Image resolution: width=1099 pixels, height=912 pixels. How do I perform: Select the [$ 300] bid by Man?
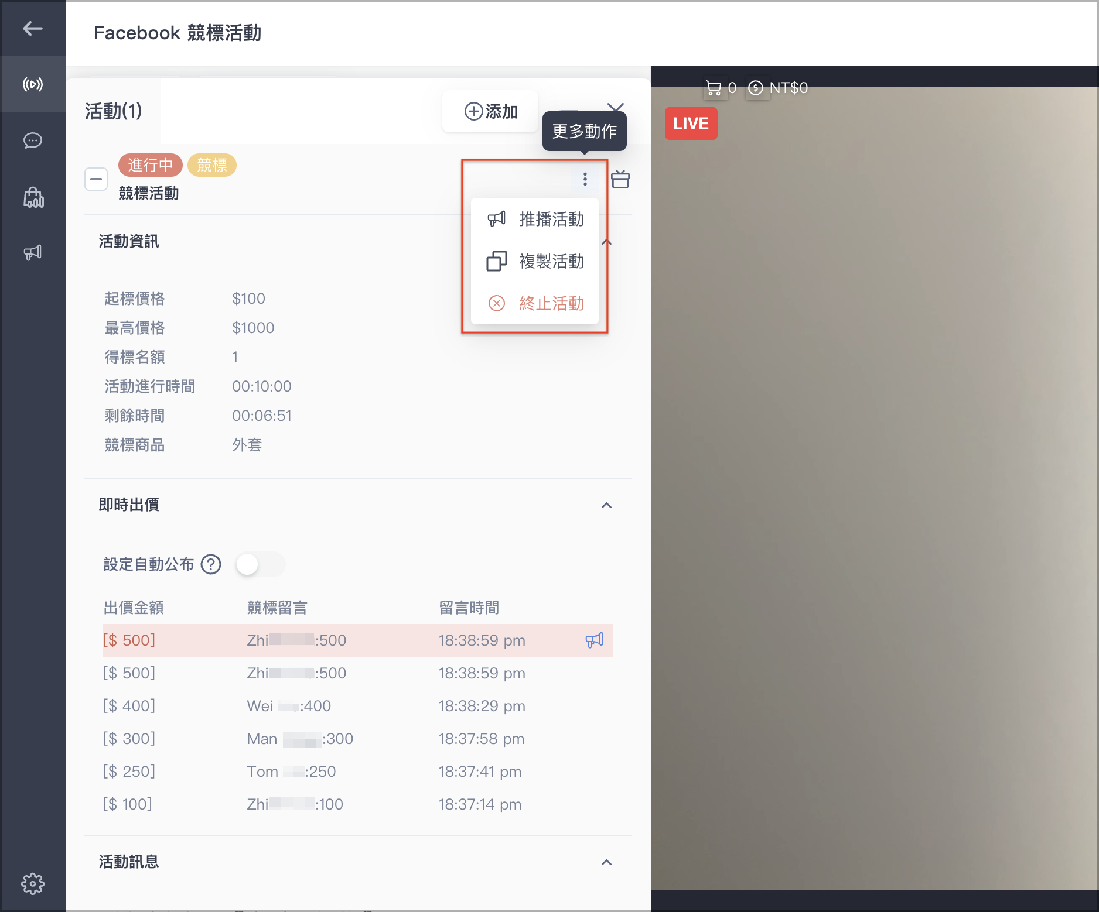(358, 738)
